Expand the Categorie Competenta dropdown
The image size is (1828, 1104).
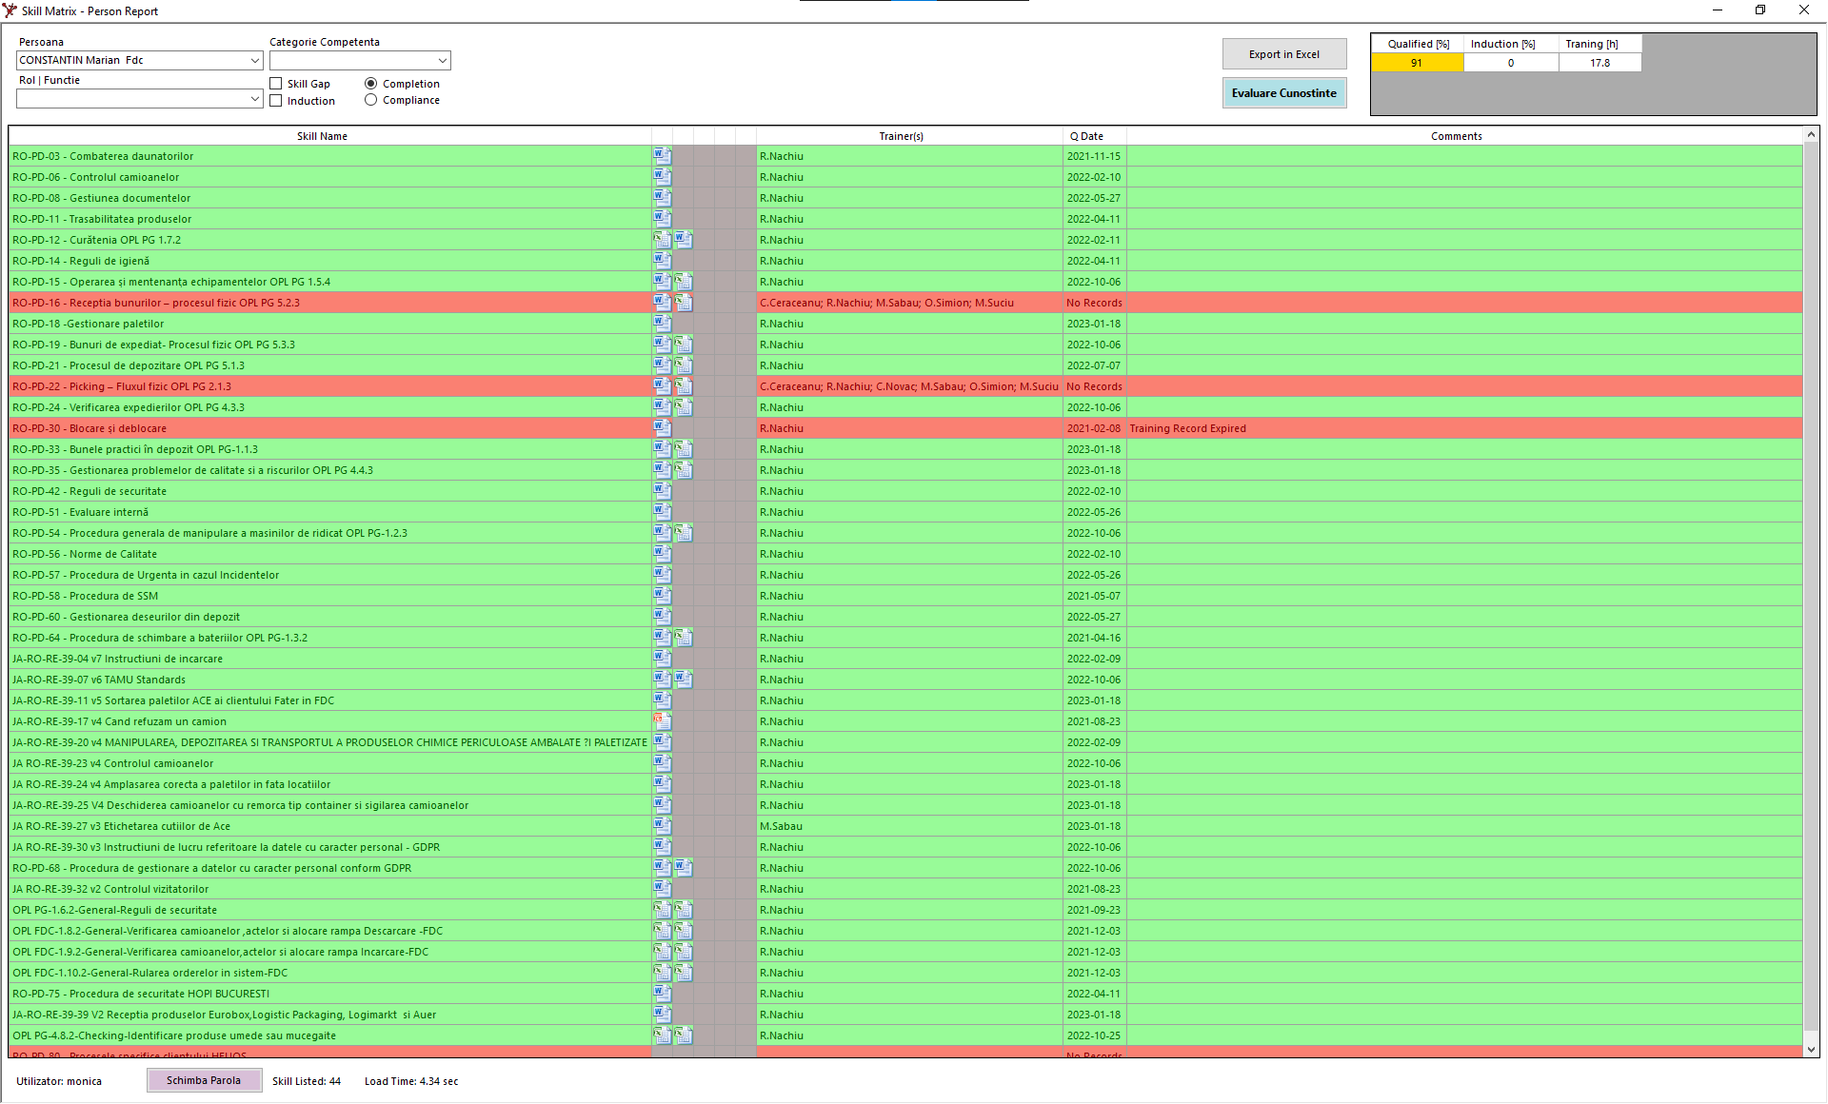443,61
